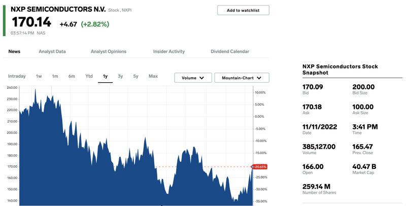
Task: Click the Add to watchlist button
Action: pyautogui.click(x=243, y=10)
